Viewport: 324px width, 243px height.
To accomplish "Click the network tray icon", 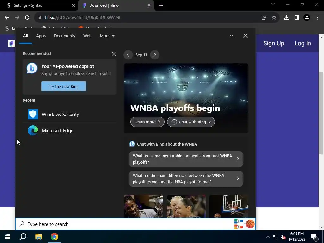I will (276, 237).
